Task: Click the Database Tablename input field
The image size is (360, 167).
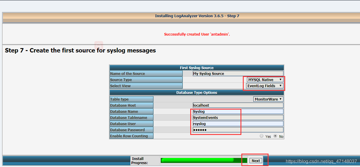Action: click(238, 117)
